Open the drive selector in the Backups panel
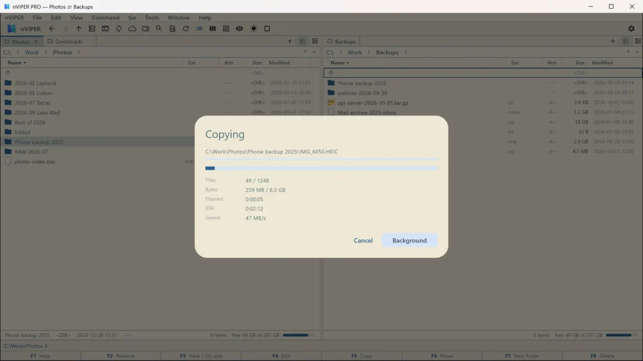This screenshot has width=643, height=361. [625, 41]
